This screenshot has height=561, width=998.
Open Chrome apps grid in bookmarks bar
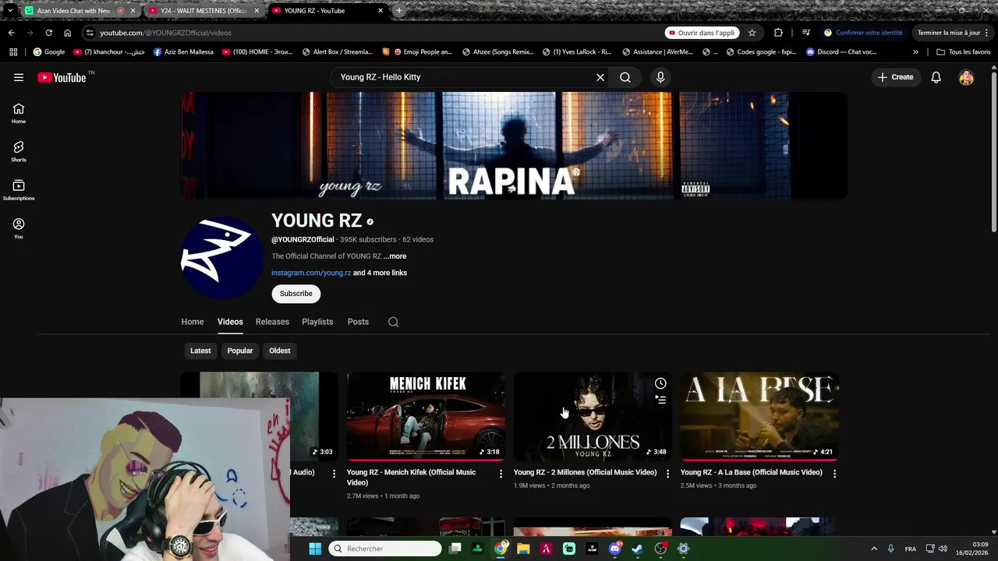(x=13, y=52)
